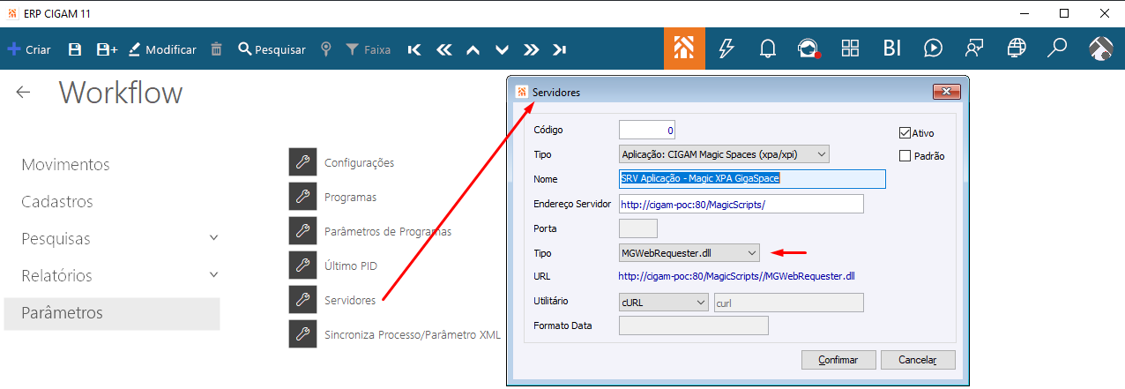Screen dimensions: 1125x389
Task: Open Último PID item
Action: pos(352,266)
